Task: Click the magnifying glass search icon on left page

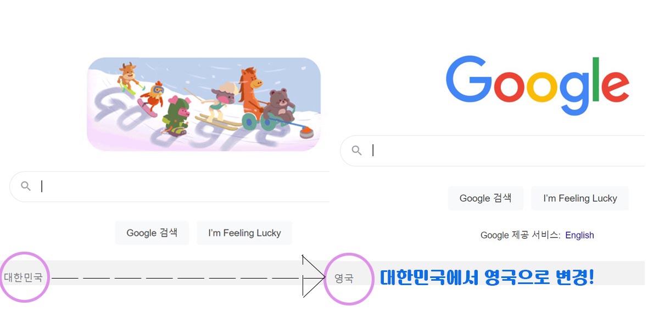Action: point(26,186)
